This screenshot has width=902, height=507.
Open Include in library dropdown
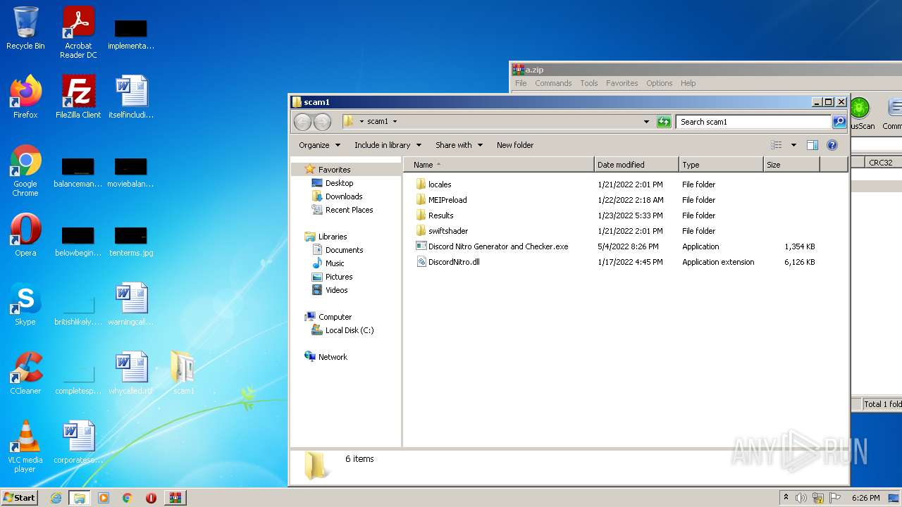click(x=388, y=145)
